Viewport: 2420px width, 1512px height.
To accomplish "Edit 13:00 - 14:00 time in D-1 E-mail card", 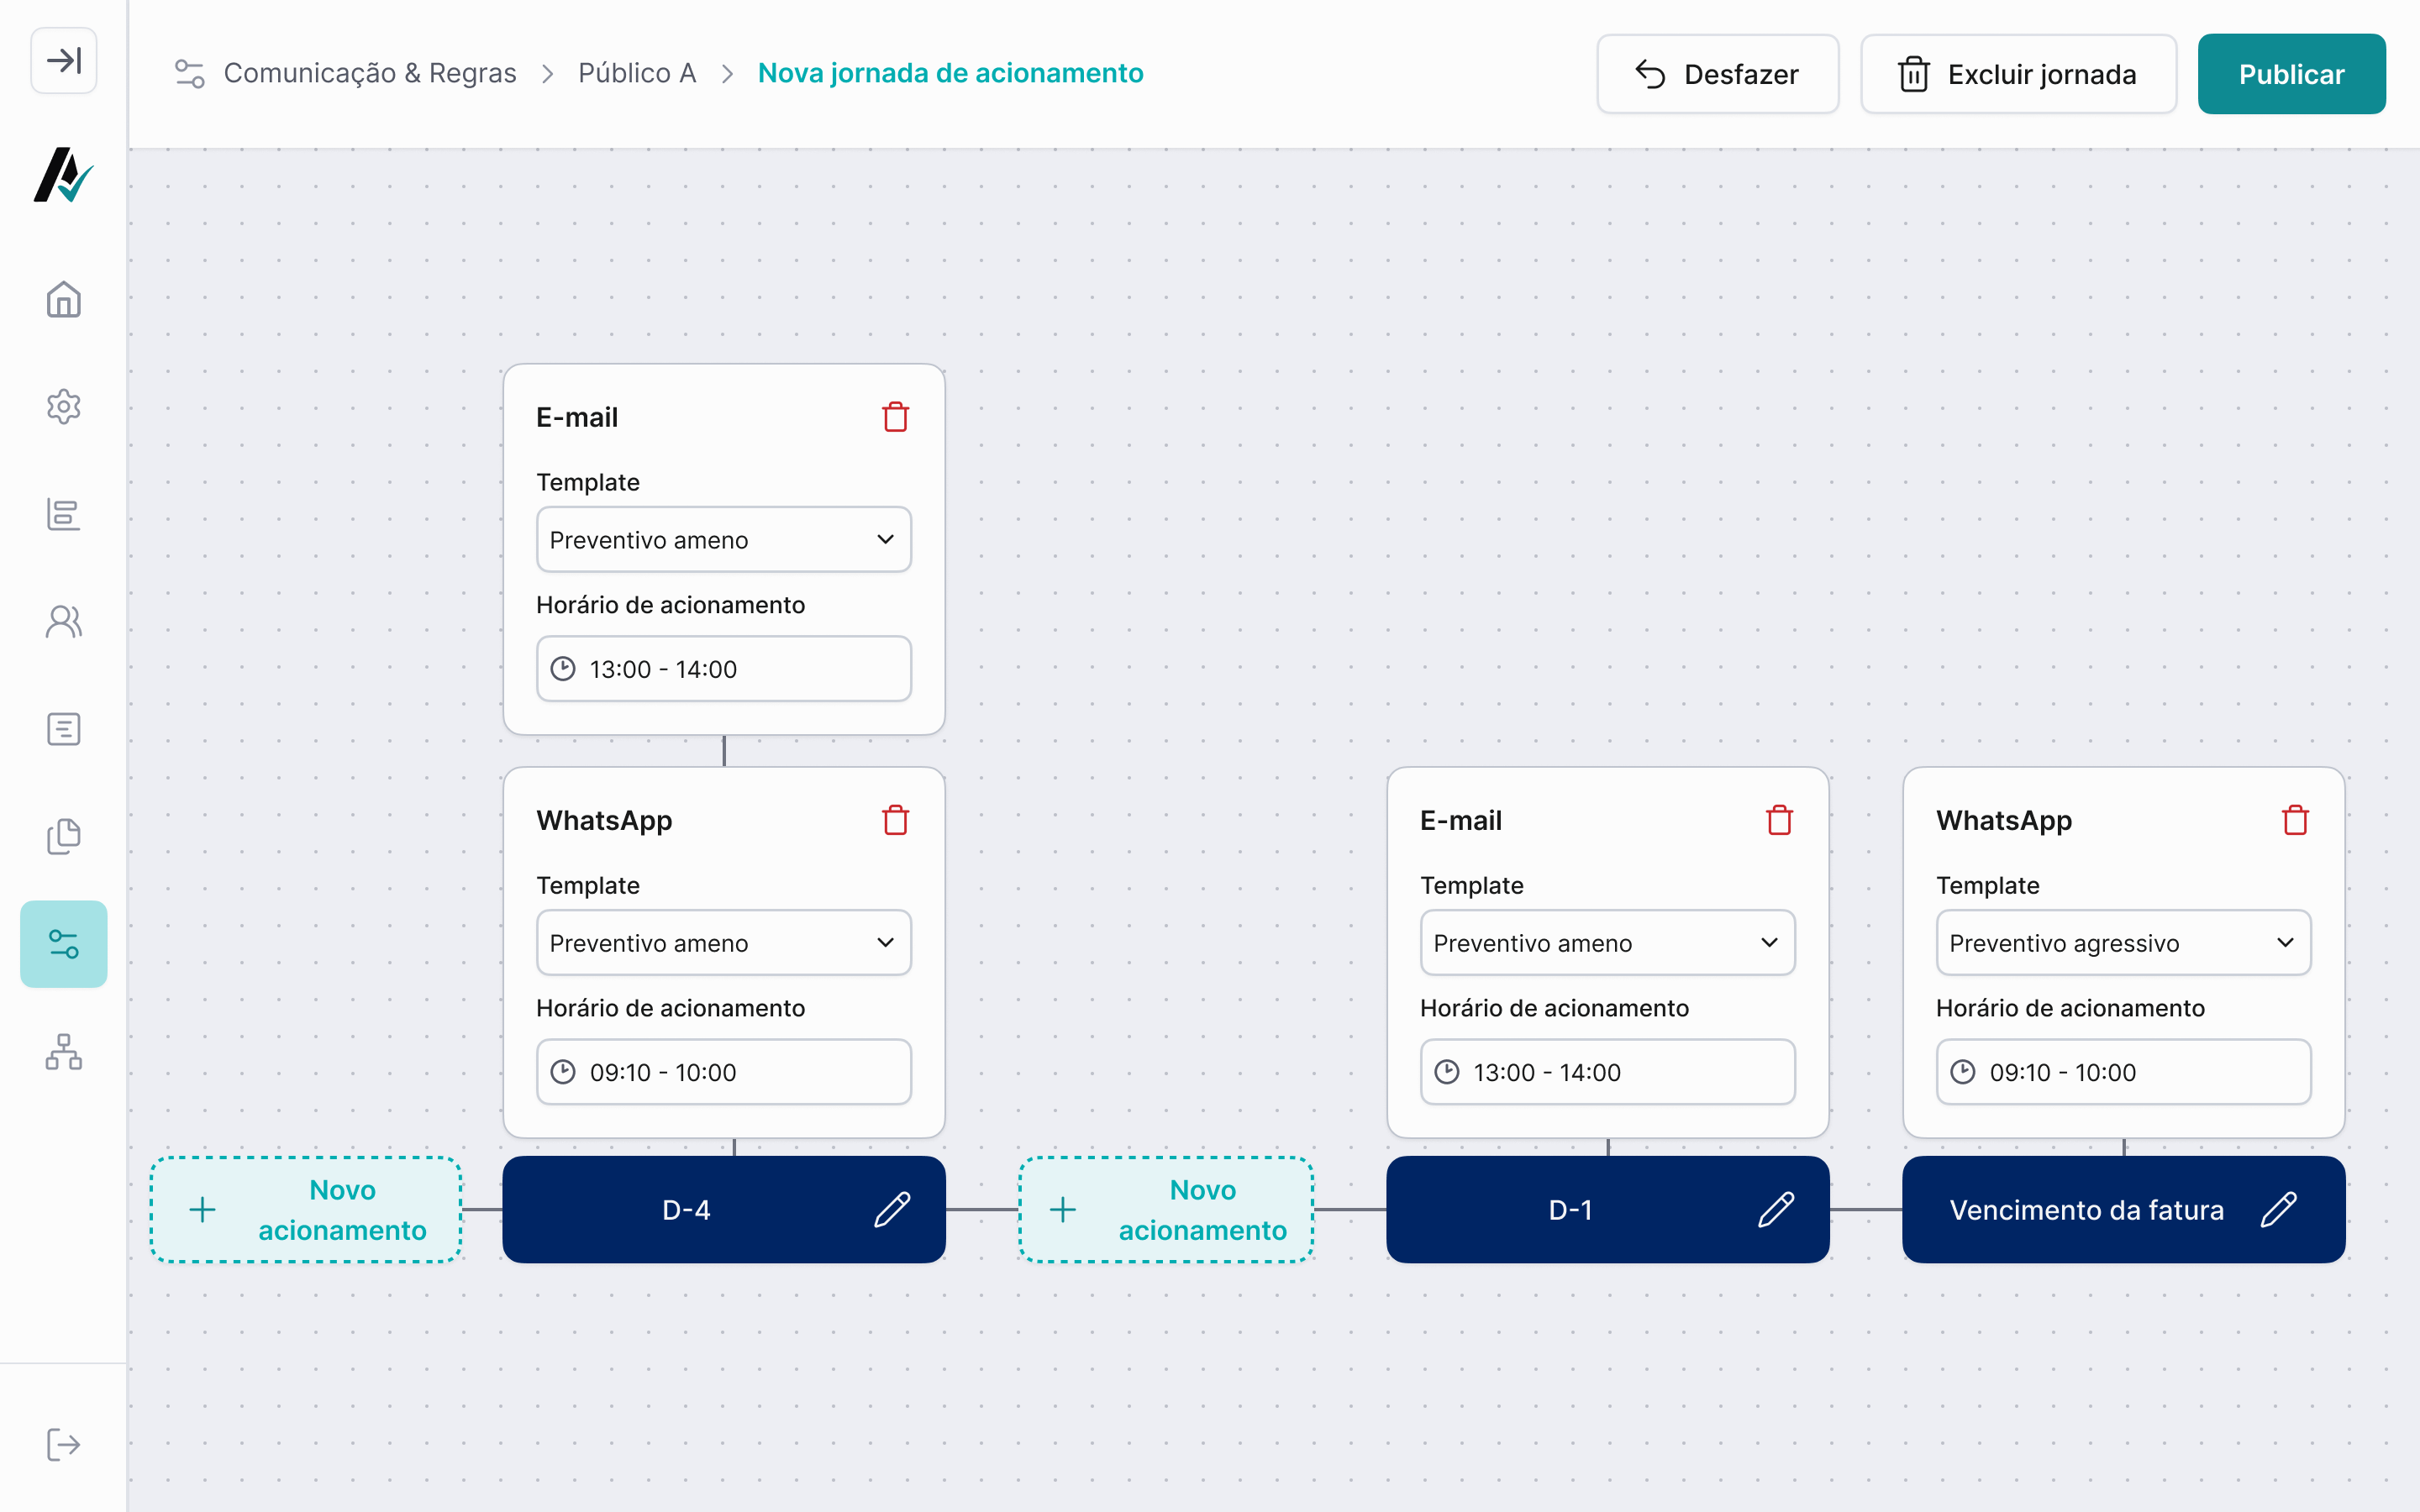I will tap(1608, 1072).
